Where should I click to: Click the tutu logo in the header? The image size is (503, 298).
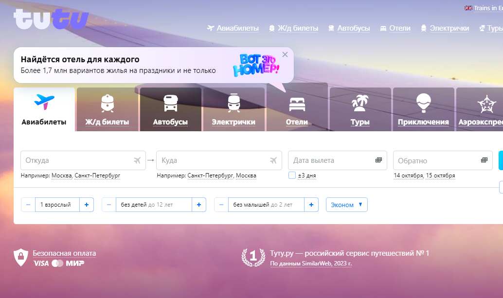(51, 19)
